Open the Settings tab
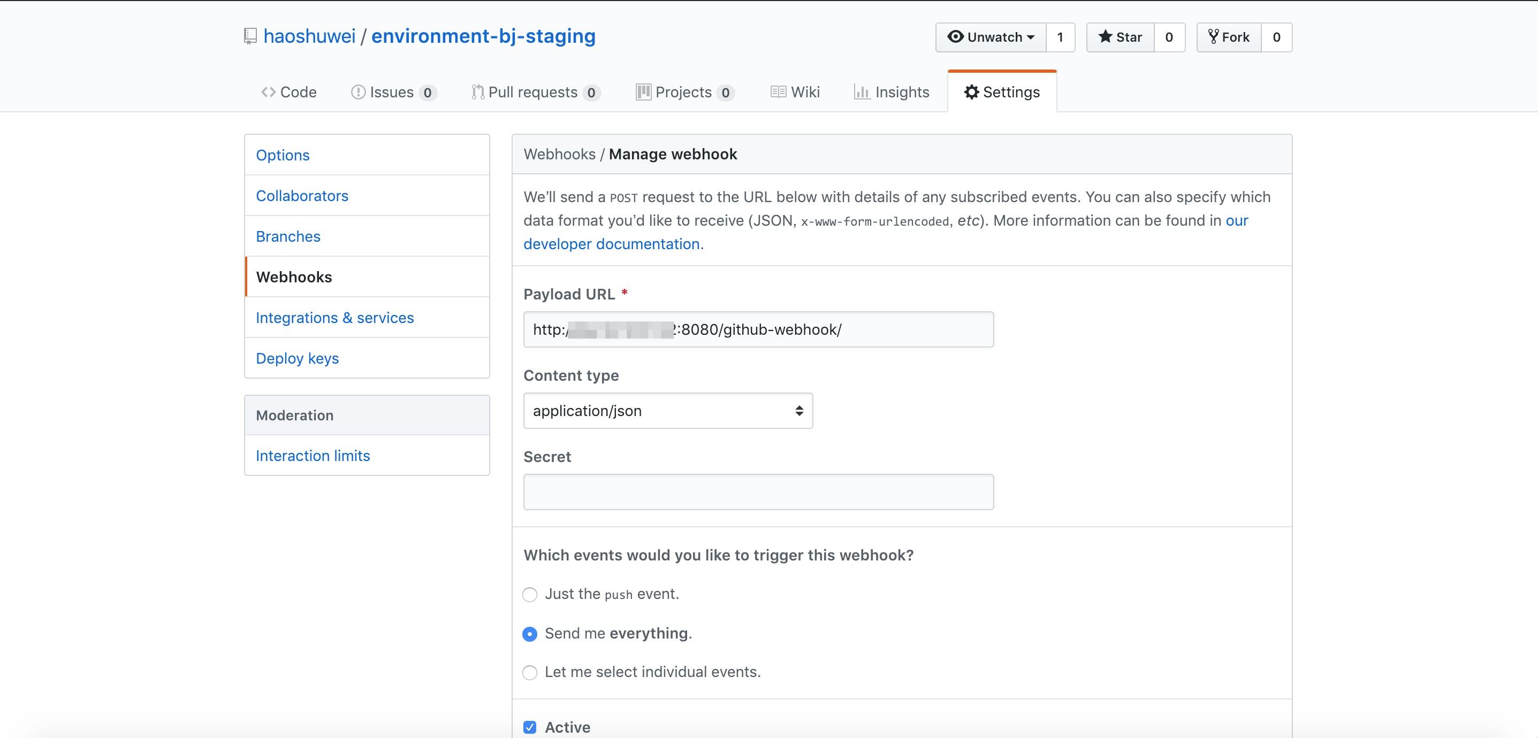 [1002, 92]
